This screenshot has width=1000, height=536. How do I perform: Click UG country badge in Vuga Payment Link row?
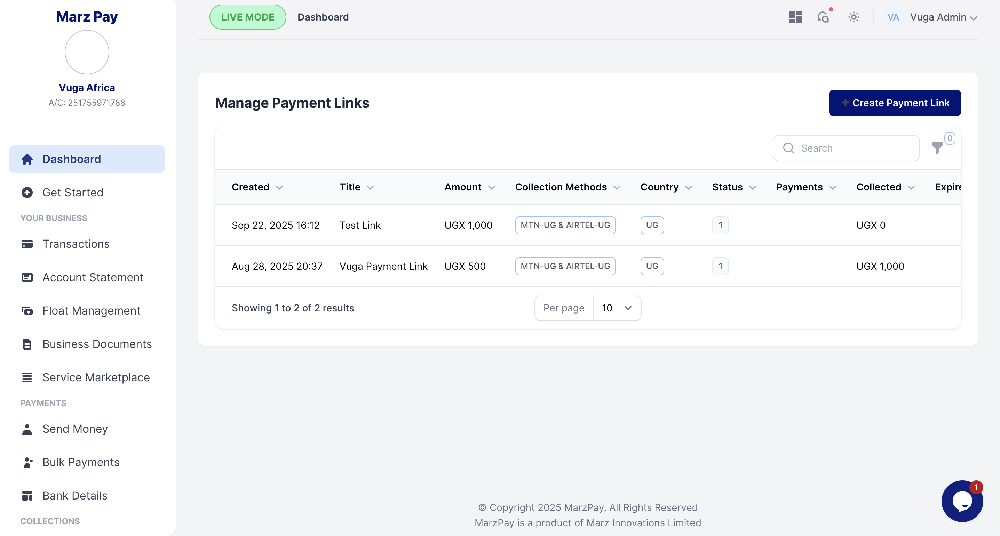(652, 267)
